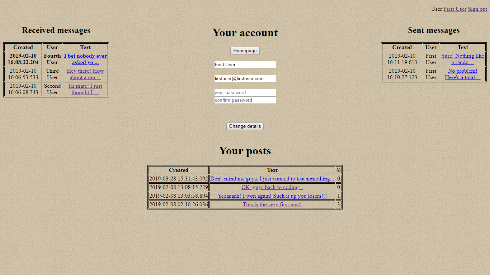This screenshot has width=490, height=275.
Task: Click post date 2019-02-08 13:03:58.894
Action: 179,196
